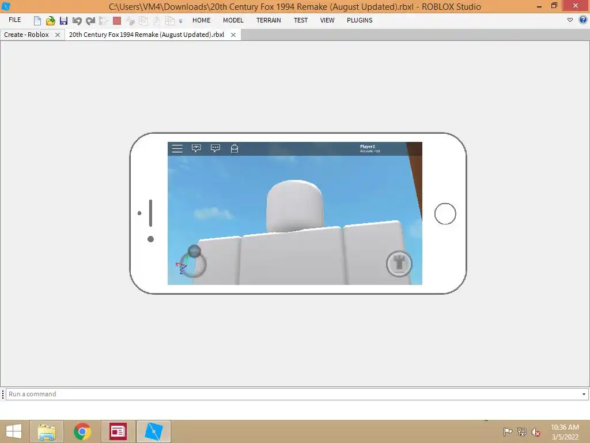
Task: Open Google Chrome from the taskbar
Action: coord(82,431)
